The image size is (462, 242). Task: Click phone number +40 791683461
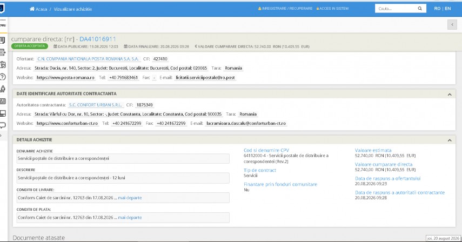[x=123, y=78]
